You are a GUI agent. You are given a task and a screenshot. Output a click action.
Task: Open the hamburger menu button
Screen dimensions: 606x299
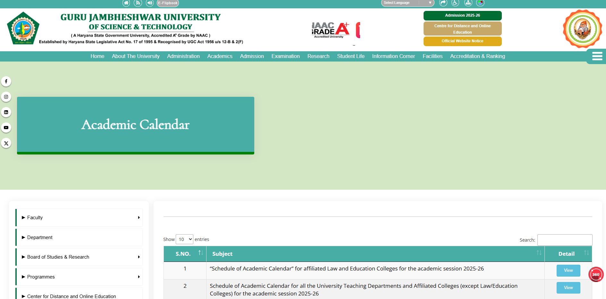[597, 56]
